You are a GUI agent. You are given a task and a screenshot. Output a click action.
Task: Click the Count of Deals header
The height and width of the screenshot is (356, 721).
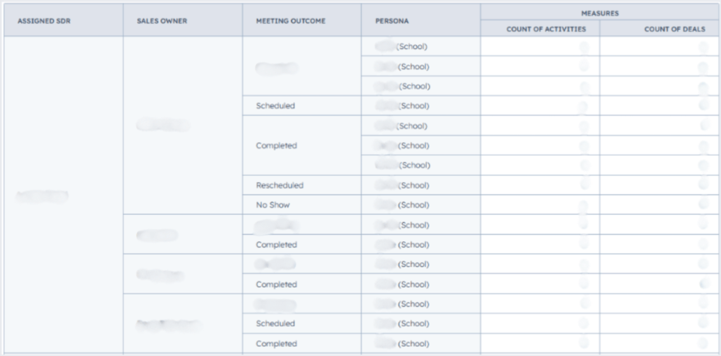[674, 30]
